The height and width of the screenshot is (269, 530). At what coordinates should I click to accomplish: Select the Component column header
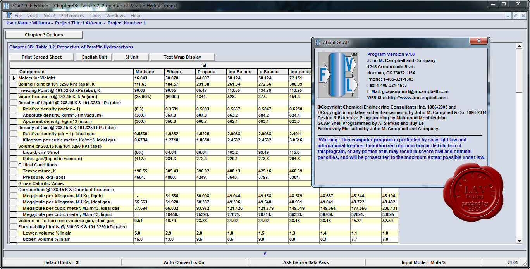pyautogui.click(x=75, y=72)
